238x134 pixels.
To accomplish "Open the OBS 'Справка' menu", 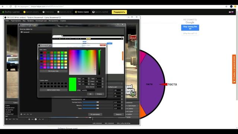I will (63, 21).
